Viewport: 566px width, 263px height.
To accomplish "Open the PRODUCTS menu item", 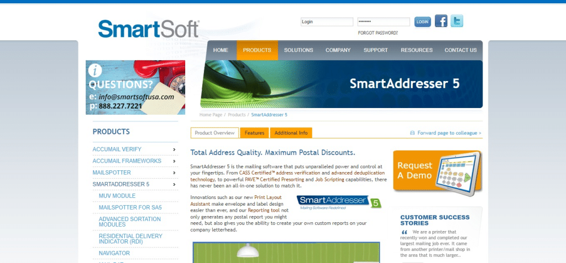I will pyautogui.click(x=257, y=50).
